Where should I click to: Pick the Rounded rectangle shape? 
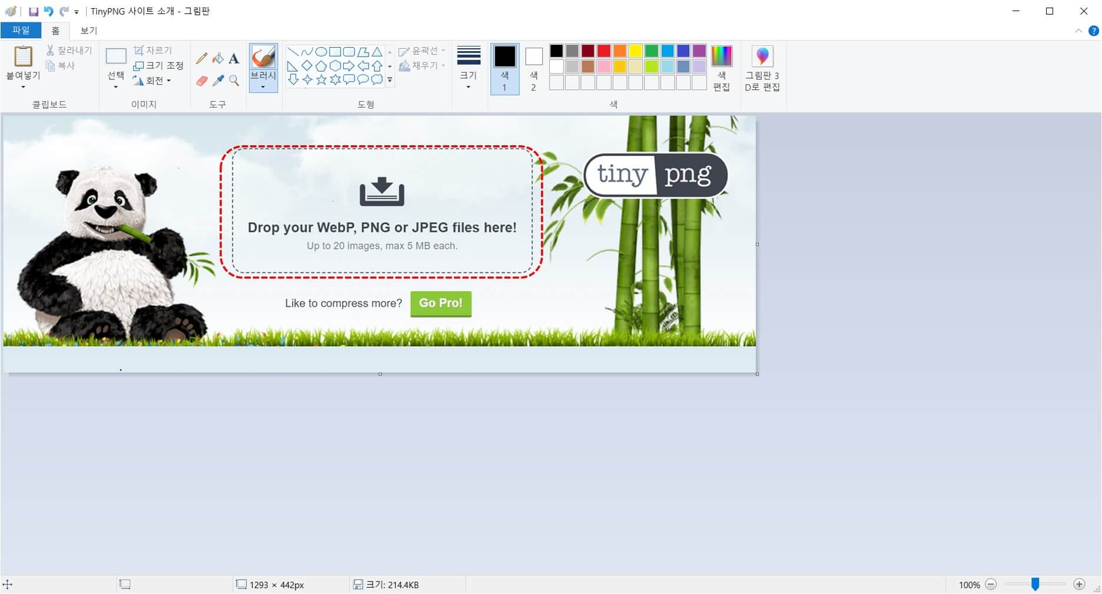(x=349, y=52)
